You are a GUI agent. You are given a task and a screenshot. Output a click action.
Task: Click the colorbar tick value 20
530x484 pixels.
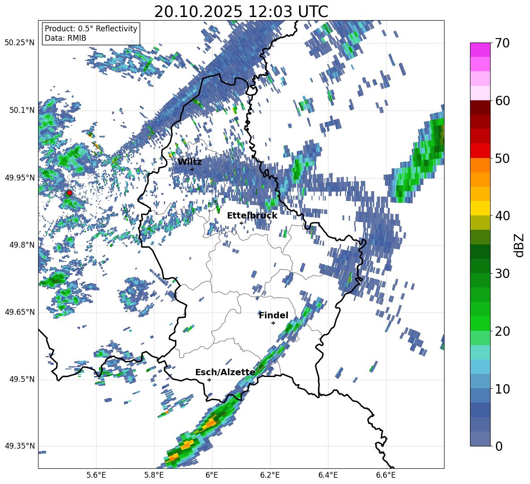(x=502, y=331)
